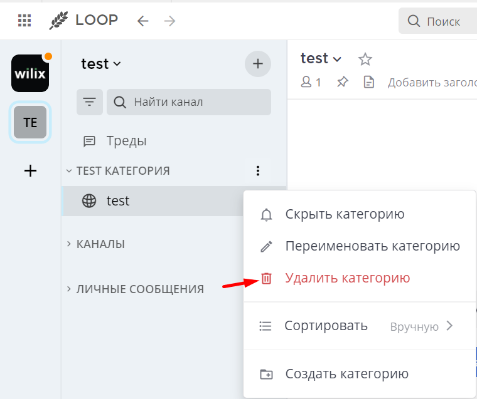Choose Создать категорию menu item

pyautogui.click(x=360, y=374)
